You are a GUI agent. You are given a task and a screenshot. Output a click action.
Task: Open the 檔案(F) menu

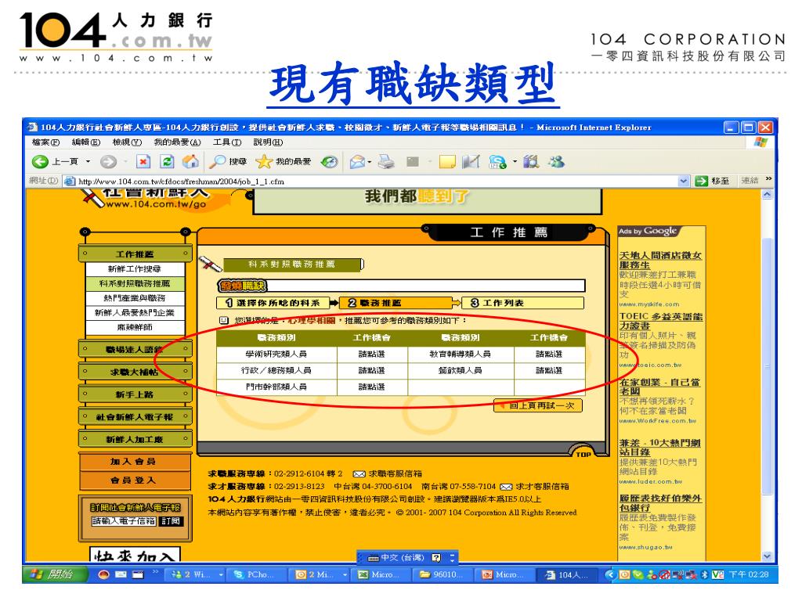click(45, 142)
